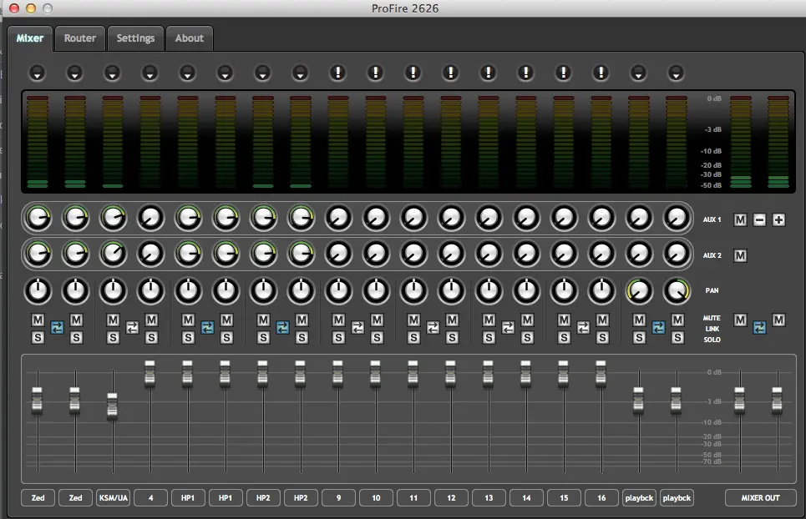Open the About tab

pyautogui.click(x=189, y=38)
